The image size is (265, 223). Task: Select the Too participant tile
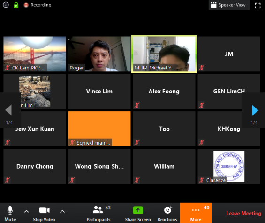coord(164,129)
